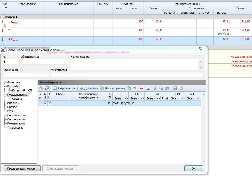Click OK to close the dialog
Screen dimensions: 252x176
click(x=194, y=169)
